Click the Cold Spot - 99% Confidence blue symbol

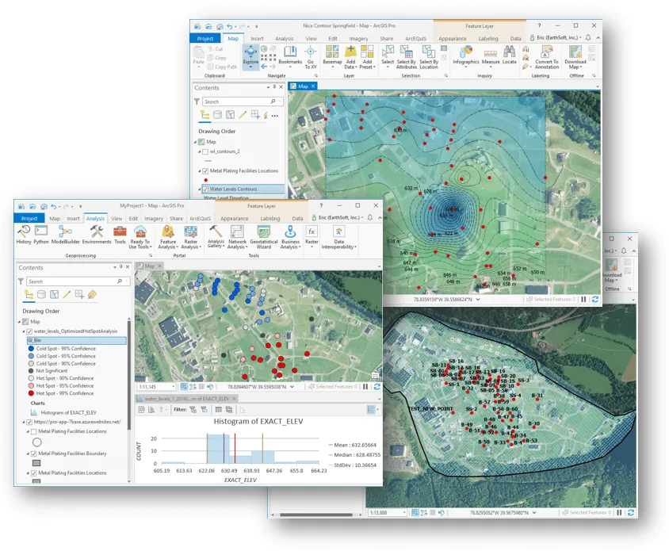(31, 349)
